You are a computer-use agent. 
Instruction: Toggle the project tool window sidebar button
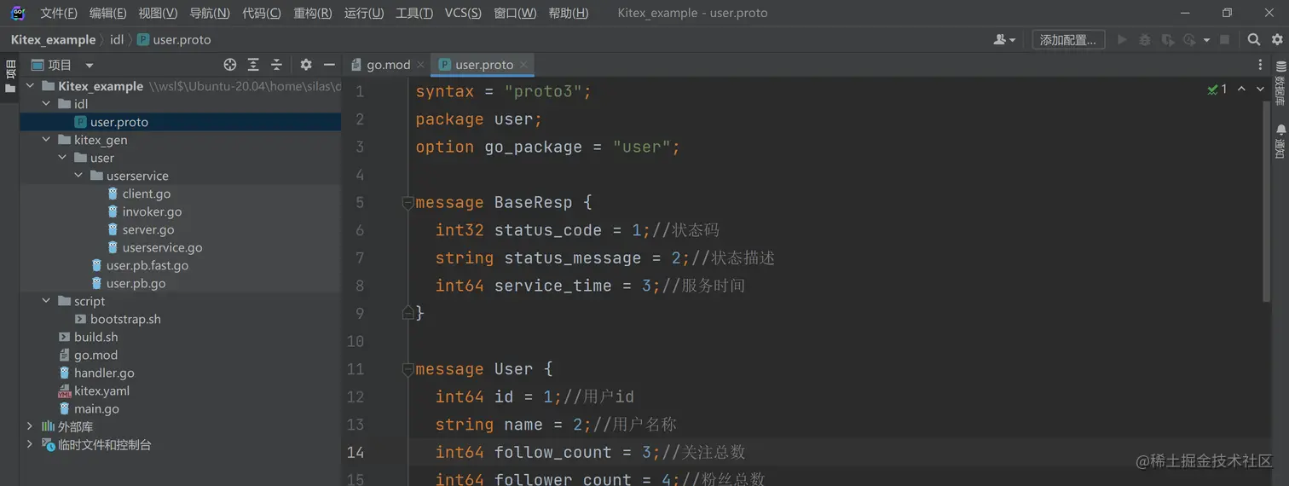[10, 76]
